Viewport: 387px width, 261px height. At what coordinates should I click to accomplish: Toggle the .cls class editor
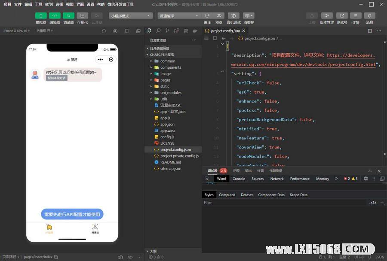373,202
